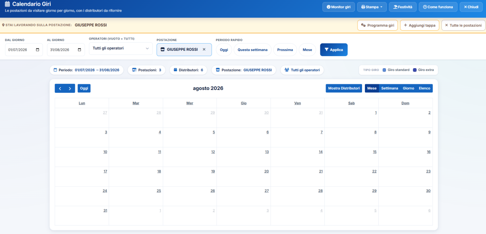Image resolution: width=486 pixels, height=234 pixels.
Task: Select Prossima quick period
Action: (285, 50)
